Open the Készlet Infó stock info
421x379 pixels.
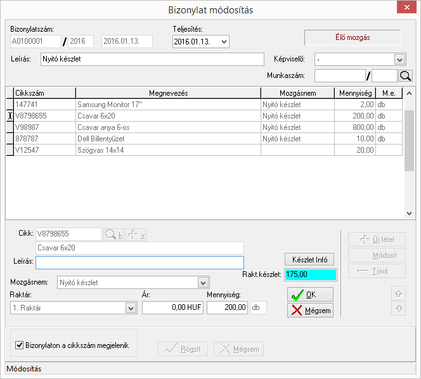(x=309, y=259)
